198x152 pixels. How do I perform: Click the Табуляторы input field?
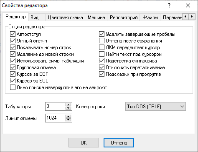pos(56,107)
